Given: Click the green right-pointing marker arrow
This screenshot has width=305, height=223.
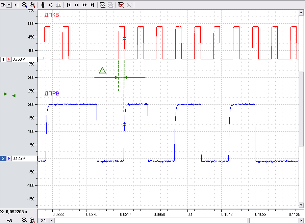Looking at the screenshot, I should [5, 94].
